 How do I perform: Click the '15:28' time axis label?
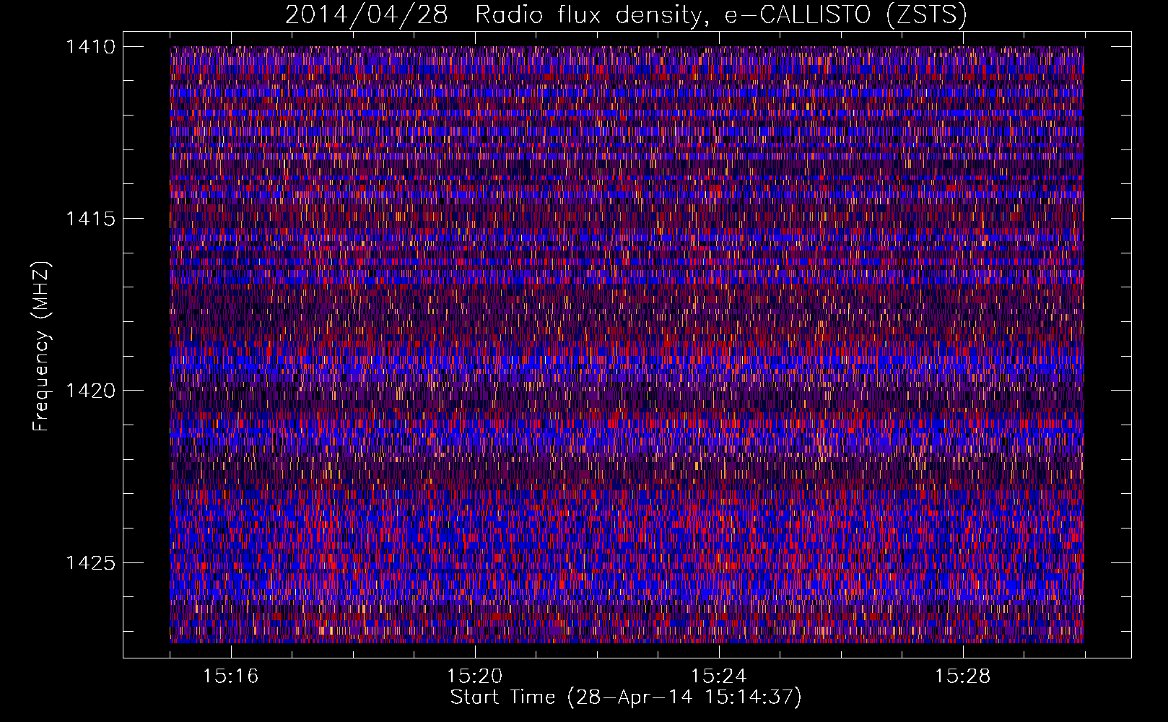(x=962, y=676)
